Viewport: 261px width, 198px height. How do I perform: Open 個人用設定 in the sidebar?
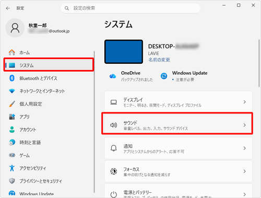(x=49, y=104)
